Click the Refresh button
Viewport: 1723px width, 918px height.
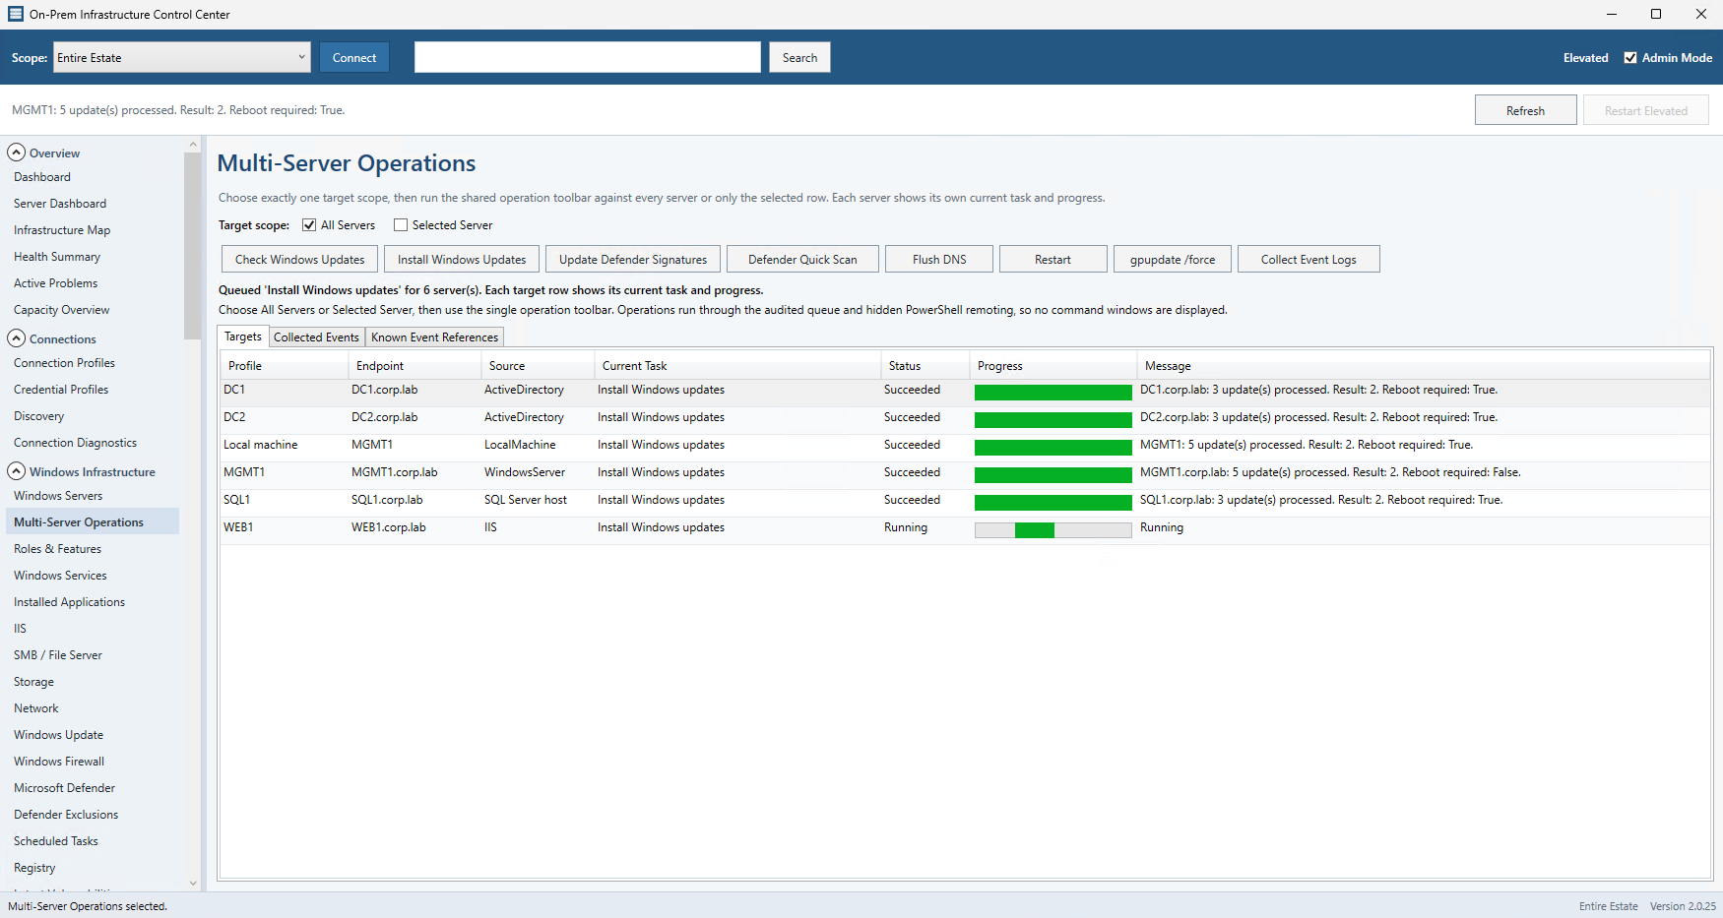coord(1525,110)
